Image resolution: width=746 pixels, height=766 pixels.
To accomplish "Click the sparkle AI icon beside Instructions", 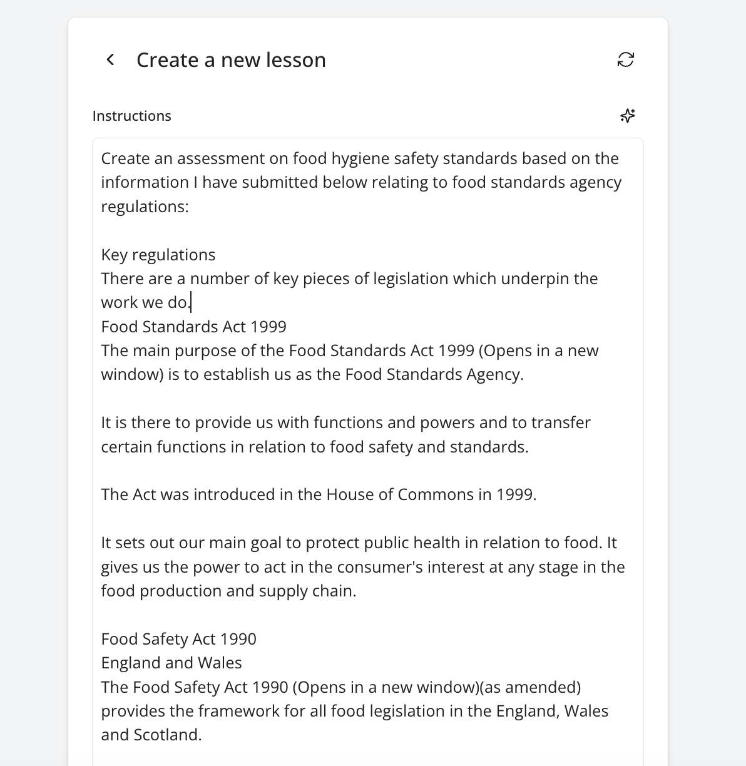I will (627, 116).
